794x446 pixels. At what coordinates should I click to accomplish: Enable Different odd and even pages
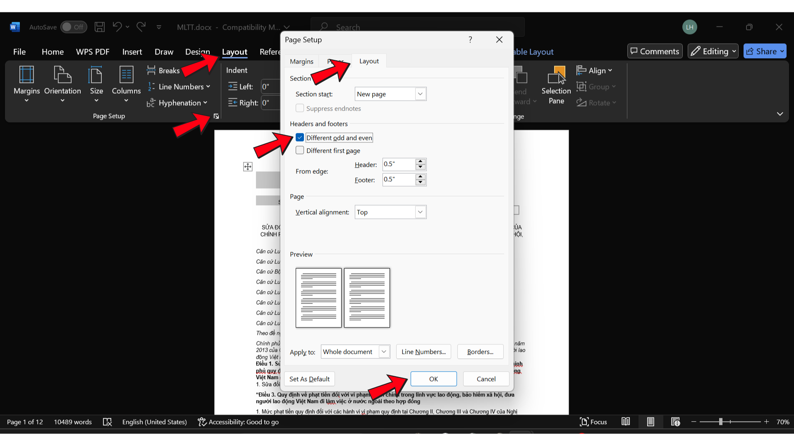299,138
